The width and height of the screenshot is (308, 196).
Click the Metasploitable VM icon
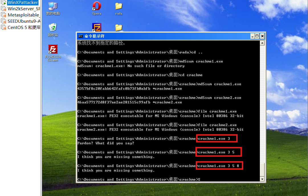pyautogui.click(x=3, y=15)
